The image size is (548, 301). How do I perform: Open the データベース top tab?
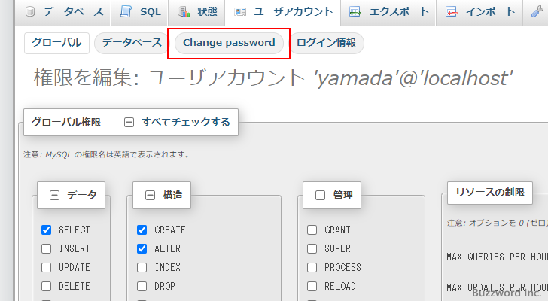pyautogui.click(x=63, y=12)
